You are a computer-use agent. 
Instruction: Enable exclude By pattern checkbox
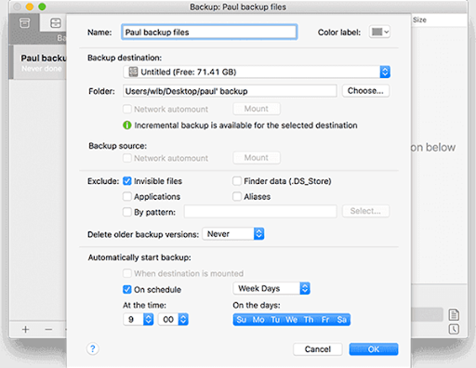coord(127,212)
